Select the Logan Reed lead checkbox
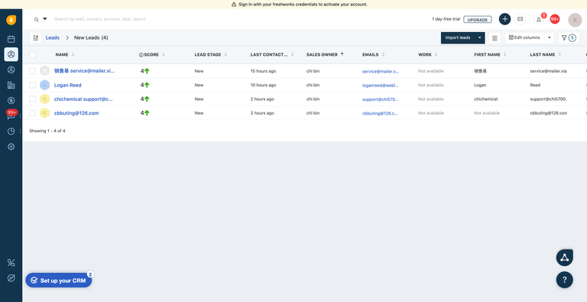 click(33, 85)
